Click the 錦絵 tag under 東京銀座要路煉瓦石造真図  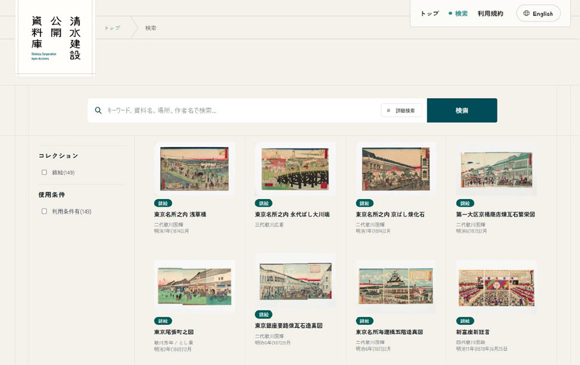(x=264, y=314)
